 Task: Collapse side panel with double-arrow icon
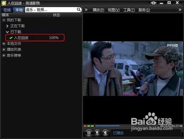(x=86, y=10)
